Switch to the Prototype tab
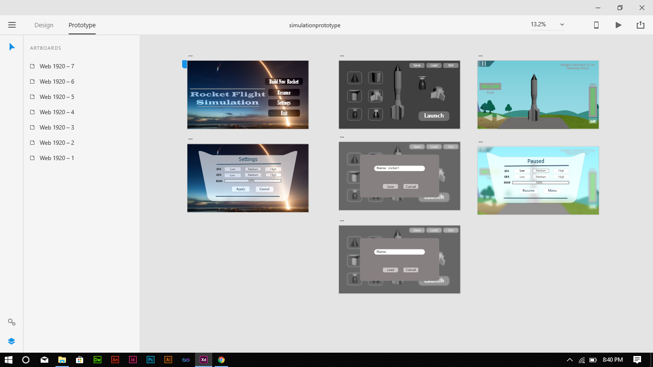 (x=82, y=25)
